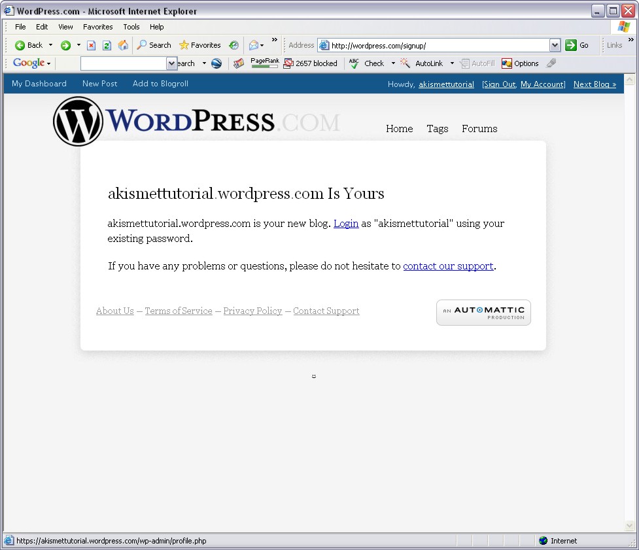Open the Terms of Service link
This screenshot has height=550, width=639.
(179, 311)
